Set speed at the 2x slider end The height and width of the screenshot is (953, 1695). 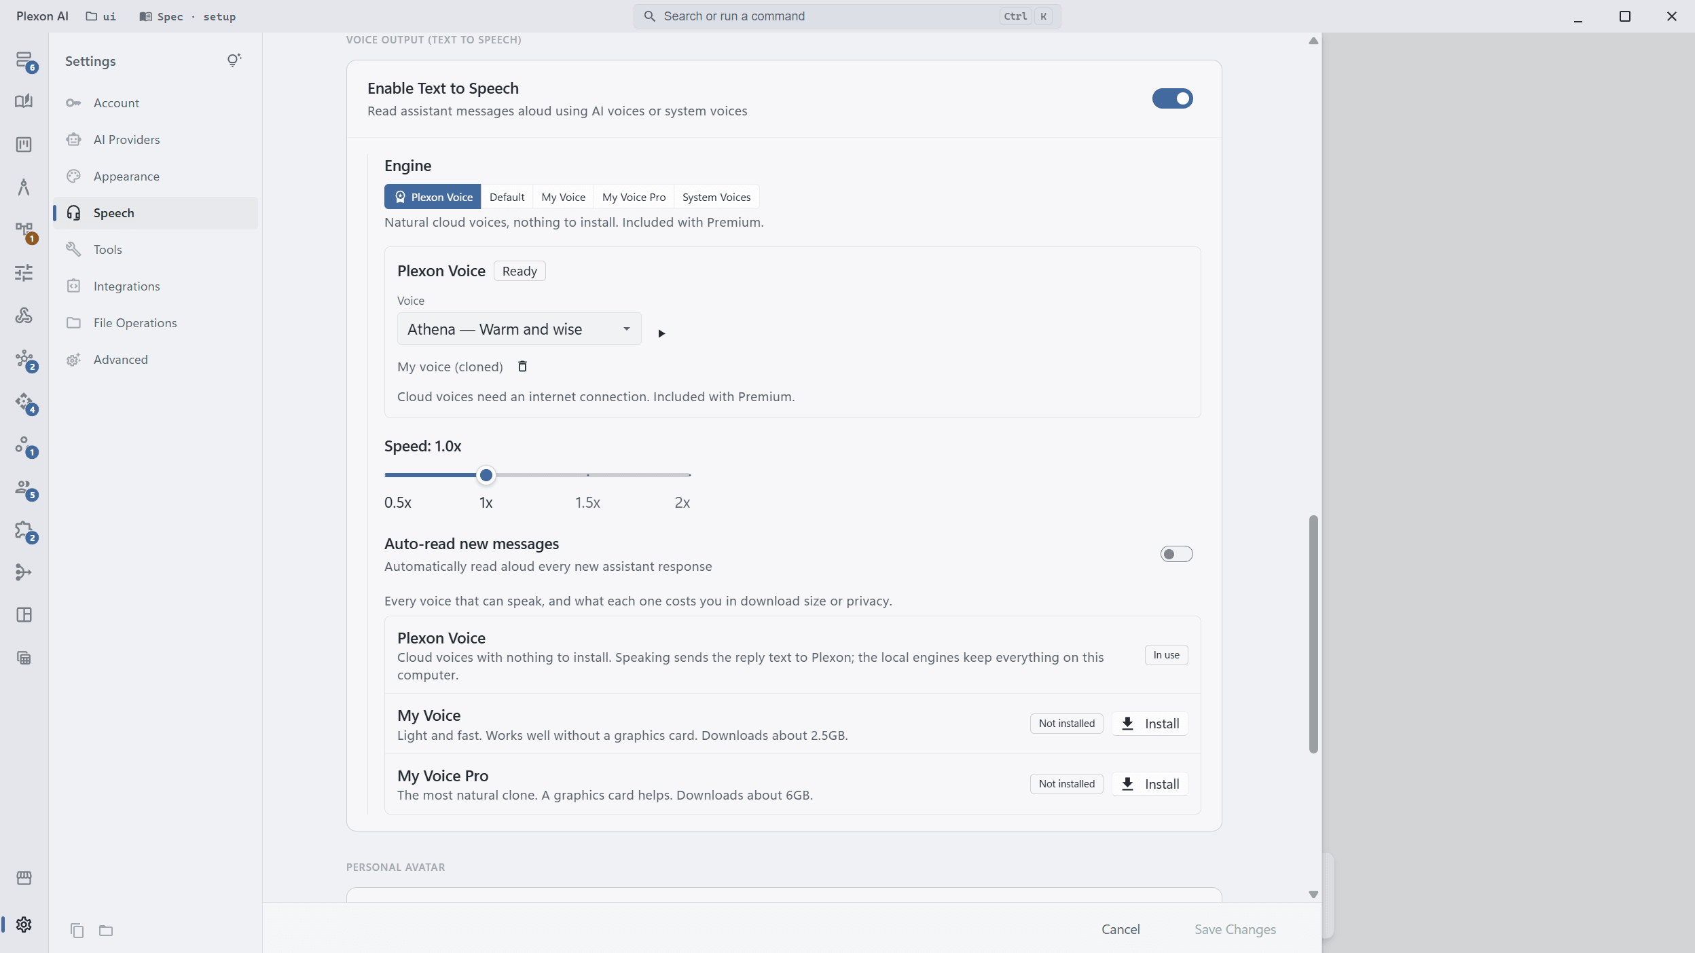689,475
